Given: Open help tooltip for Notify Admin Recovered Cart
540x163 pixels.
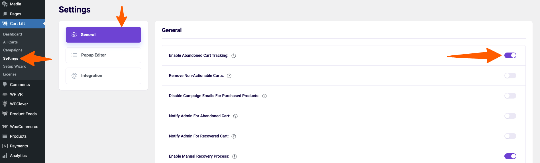Looking at the screenshot, I should [234, 136].
